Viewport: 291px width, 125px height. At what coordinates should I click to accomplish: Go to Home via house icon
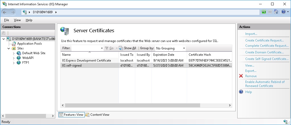pyautogui.click(x=276, y=12)
